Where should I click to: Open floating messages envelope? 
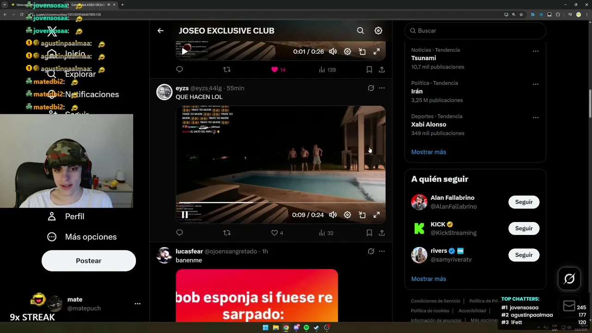[569, 306]
